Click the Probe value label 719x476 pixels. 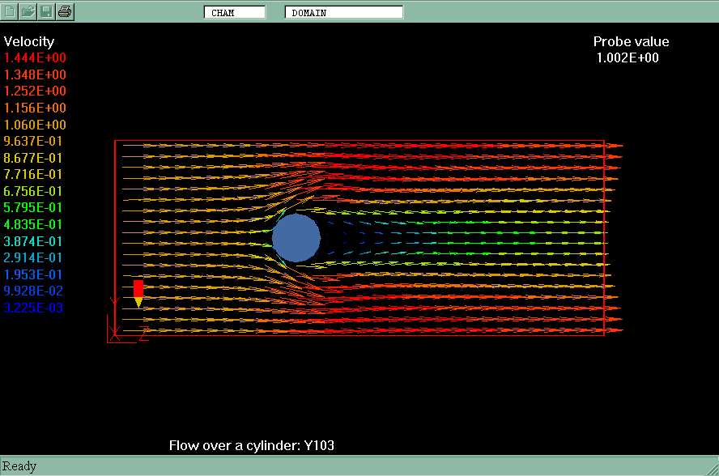pos(631,42)
